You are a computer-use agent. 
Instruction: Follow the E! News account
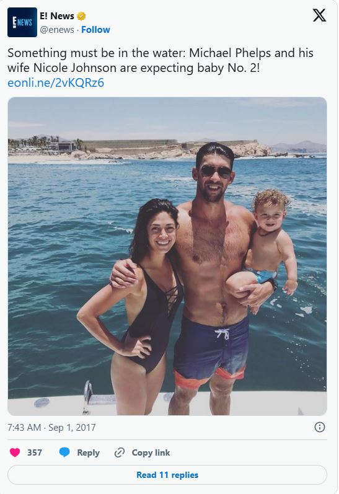coord(95,30)
